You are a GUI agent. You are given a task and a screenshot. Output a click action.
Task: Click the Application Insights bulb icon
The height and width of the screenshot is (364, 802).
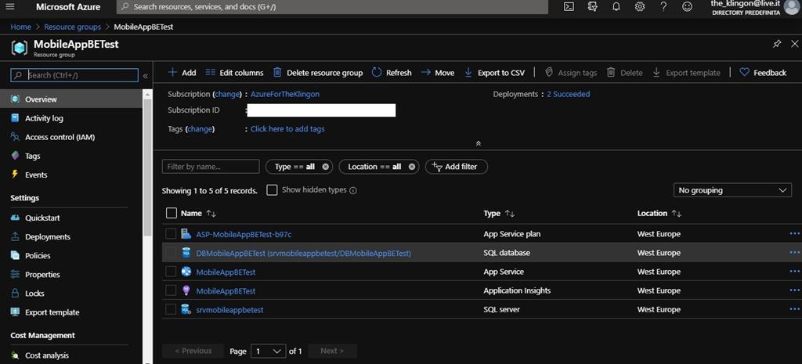(x=186, y=290)
